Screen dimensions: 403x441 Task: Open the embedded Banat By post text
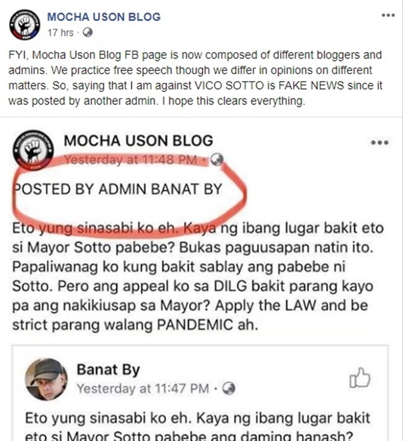[198, 426]
